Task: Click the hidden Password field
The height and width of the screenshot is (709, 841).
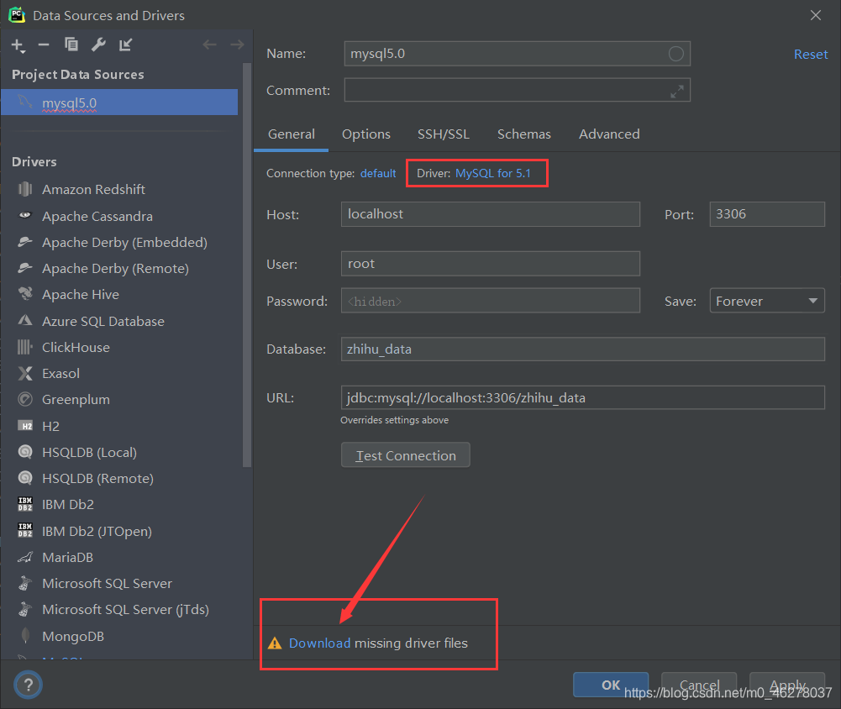Action: (490, 301)
